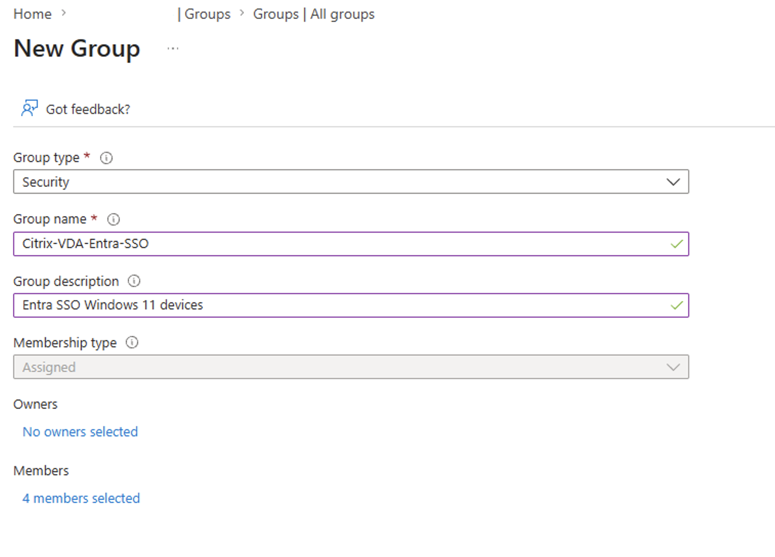The image size is (775, 557).
Task: Open the info icon beside Group type
Action: click(x=106, y=158)
